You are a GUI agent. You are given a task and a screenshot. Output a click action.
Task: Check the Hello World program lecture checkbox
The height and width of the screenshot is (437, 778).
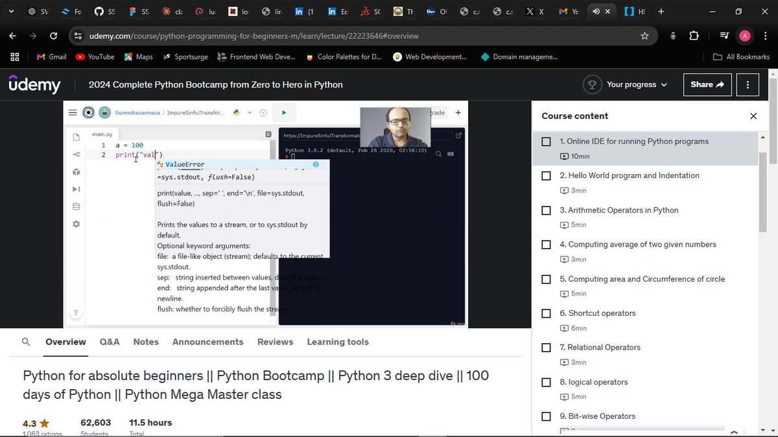[x=546, y=175]
